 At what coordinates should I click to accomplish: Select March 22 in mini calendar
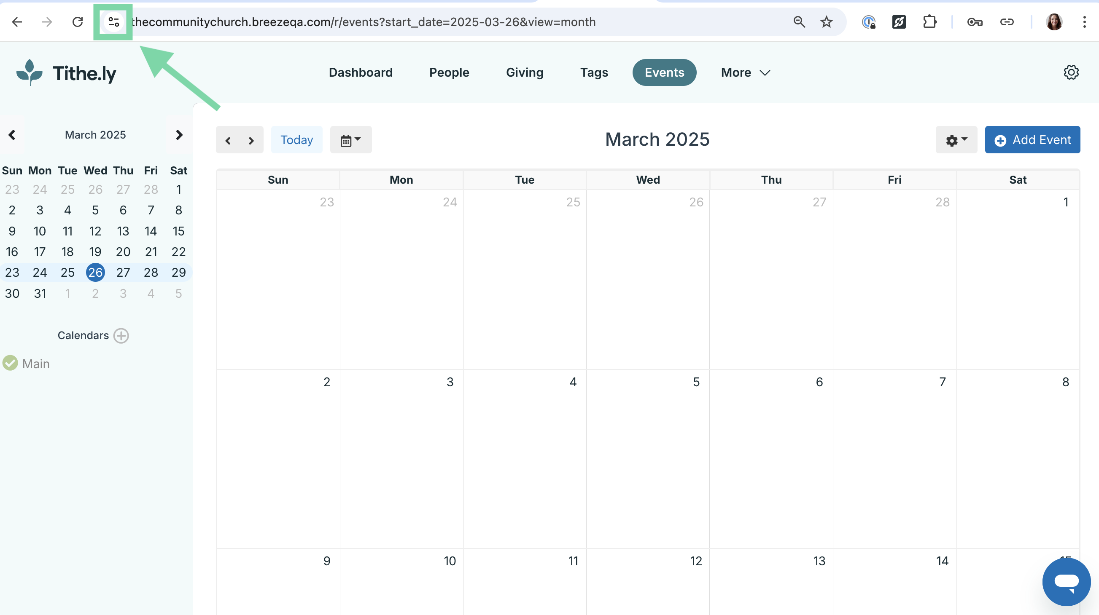[x=178, y=251]
